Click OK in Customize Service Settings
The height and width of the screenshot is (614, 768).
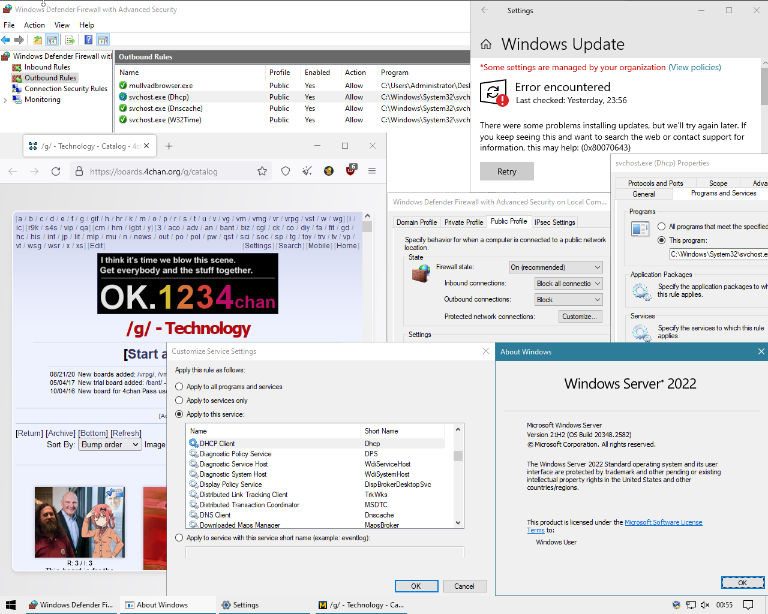tap(416, 586)
